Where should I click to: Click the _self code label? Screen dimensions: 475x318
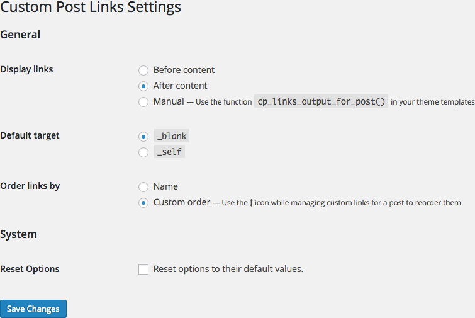pyautogui.click(x=169, y=152)
